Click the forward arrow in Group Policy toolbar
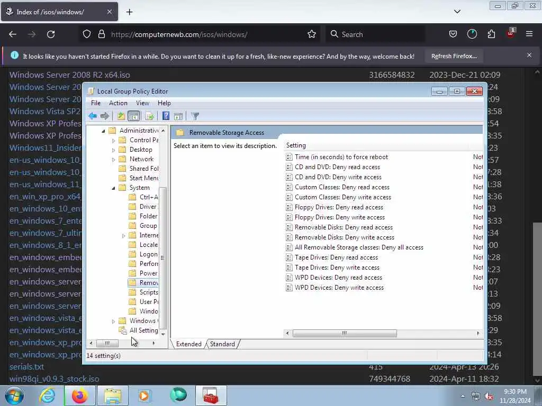542x406 pixels. pos(105,116)
